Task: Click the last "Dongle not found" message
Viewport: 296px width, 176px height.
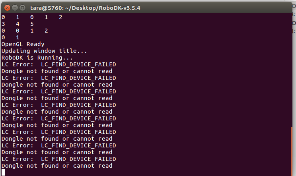Action: click(x=57, y=166)
